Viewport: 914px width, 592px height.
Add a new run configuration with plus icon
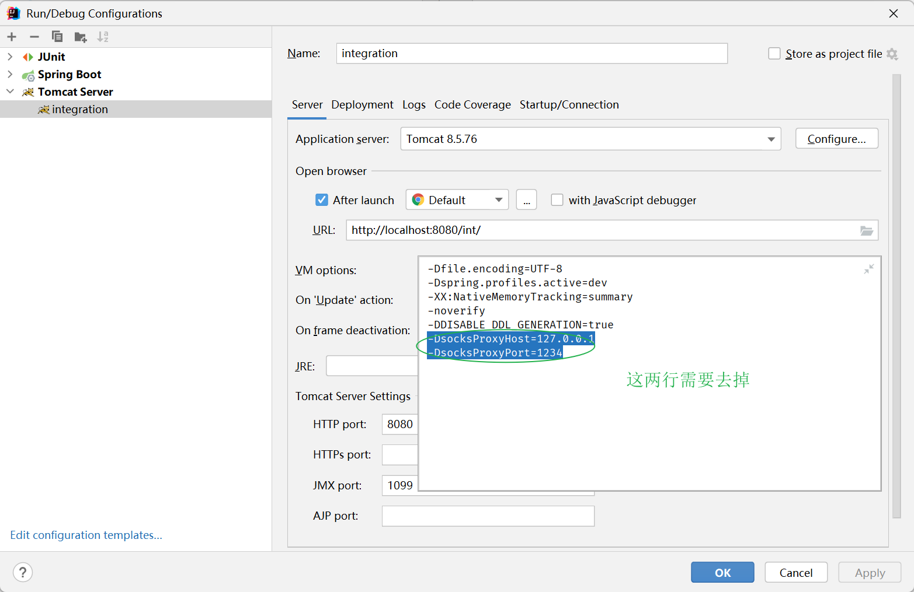[x=12, y=36]
